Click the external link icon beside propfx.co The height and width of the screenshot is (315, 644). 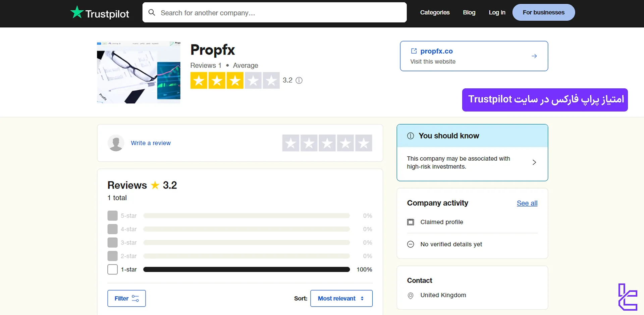coord(414,51)
